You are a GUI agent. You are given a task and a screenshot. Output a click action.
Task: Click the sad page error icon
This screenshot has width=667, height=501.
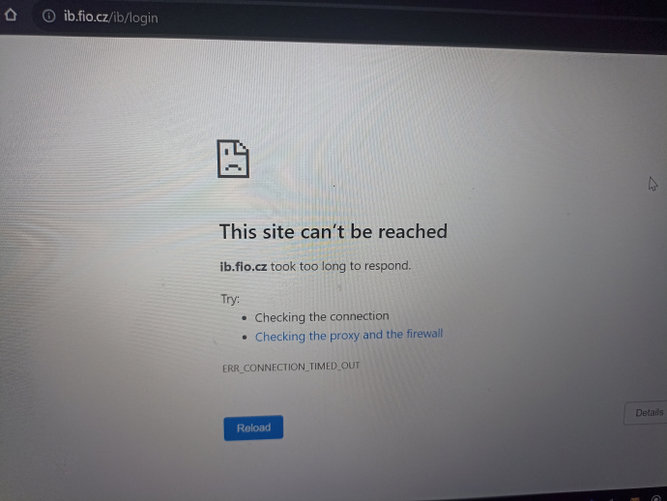[x=233, y=159]
